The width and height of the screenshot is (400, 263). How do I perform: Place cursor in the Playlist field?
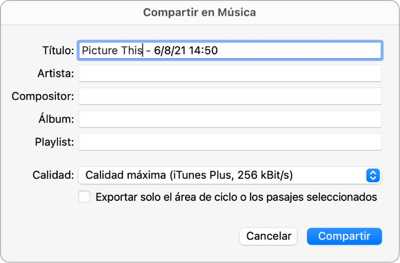(230, 142)
